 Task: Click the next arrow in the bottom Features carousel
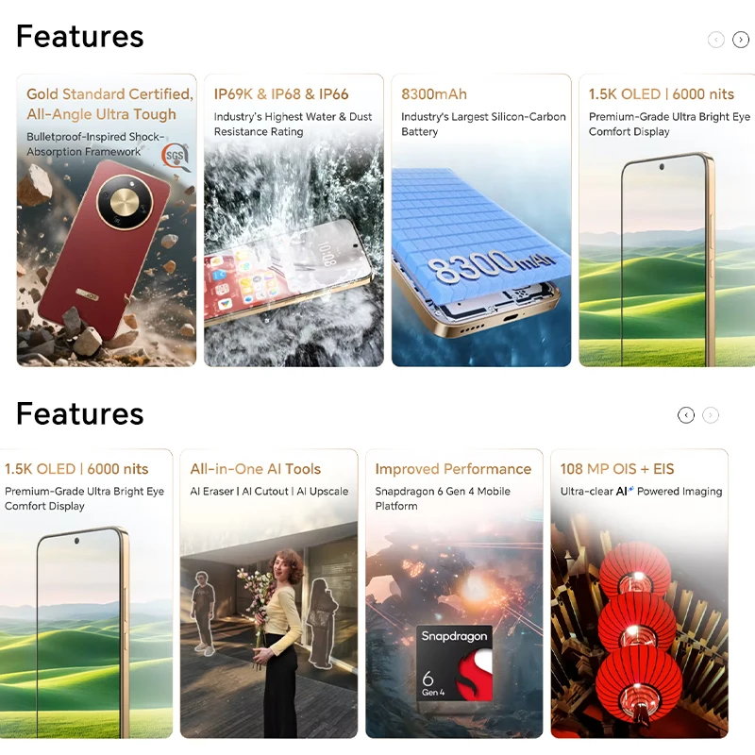711,415
